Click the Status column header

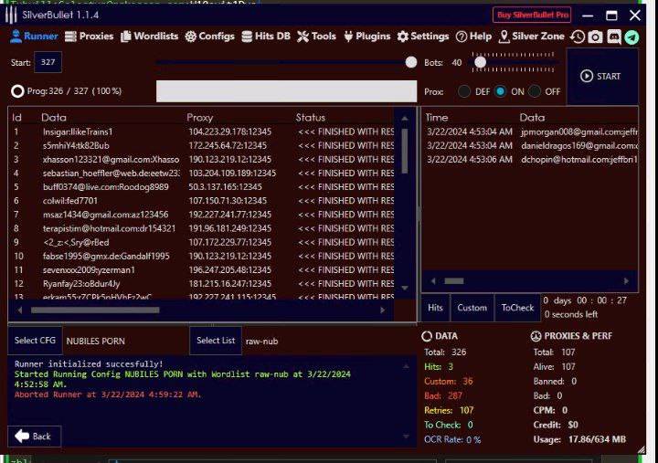point(311,117)
